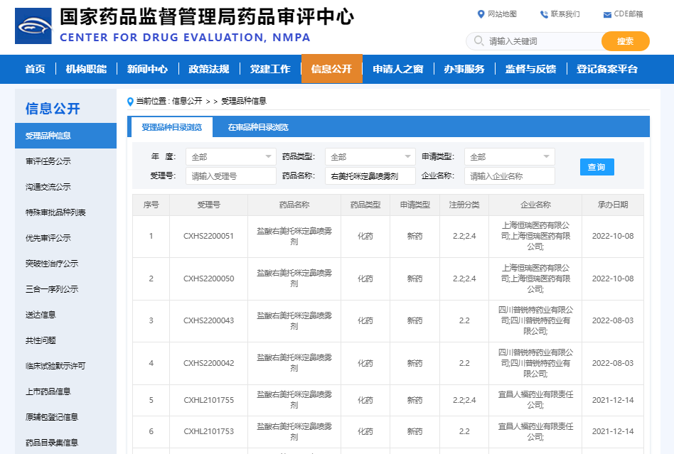Select the 受理品种目录浏览 tab
Screen dimensions: 674x454
click(x=171, y=127)
